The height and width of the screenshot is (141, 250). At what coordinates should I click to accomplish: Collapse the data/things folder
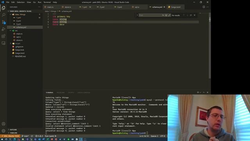click(x=11, y=14)
